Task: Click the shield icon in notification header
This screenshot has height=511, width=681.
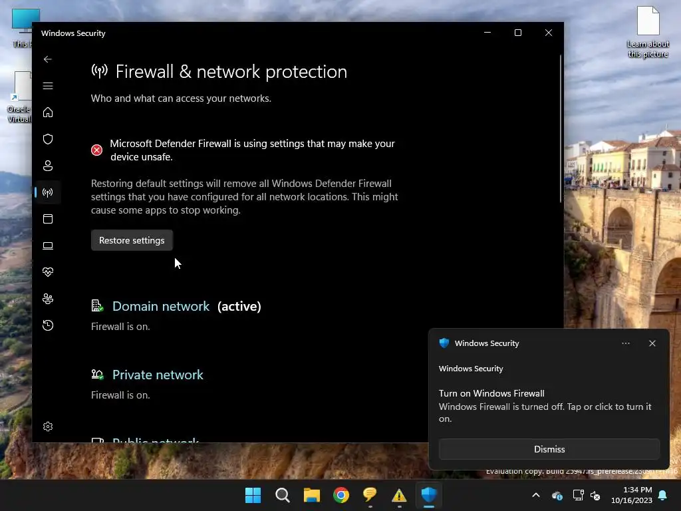Action: (x=444, y=343)
